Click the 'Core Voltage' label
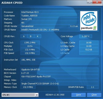103x99 pixels. (67, 36)
